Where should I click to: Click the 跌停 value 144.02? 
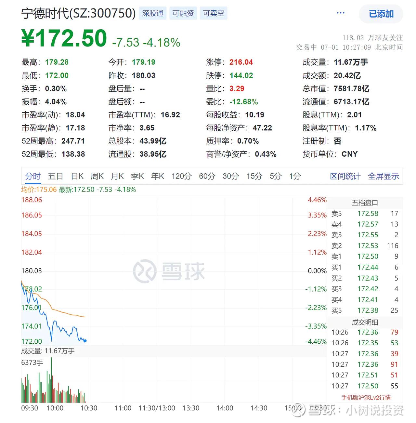[241, 75]
